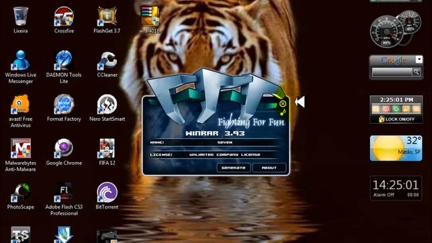Click the Alarm Off label
This screenshot has height=243, width=432.
pos(384,195)
